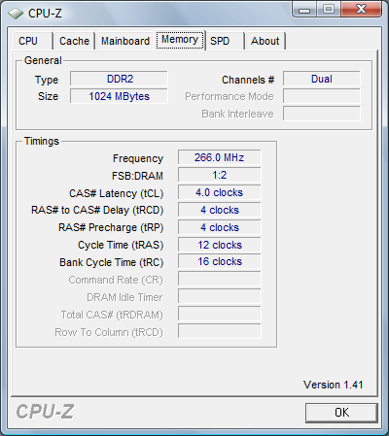Click the Version 1.41 text
389x436 pixels.
(333, 385)
